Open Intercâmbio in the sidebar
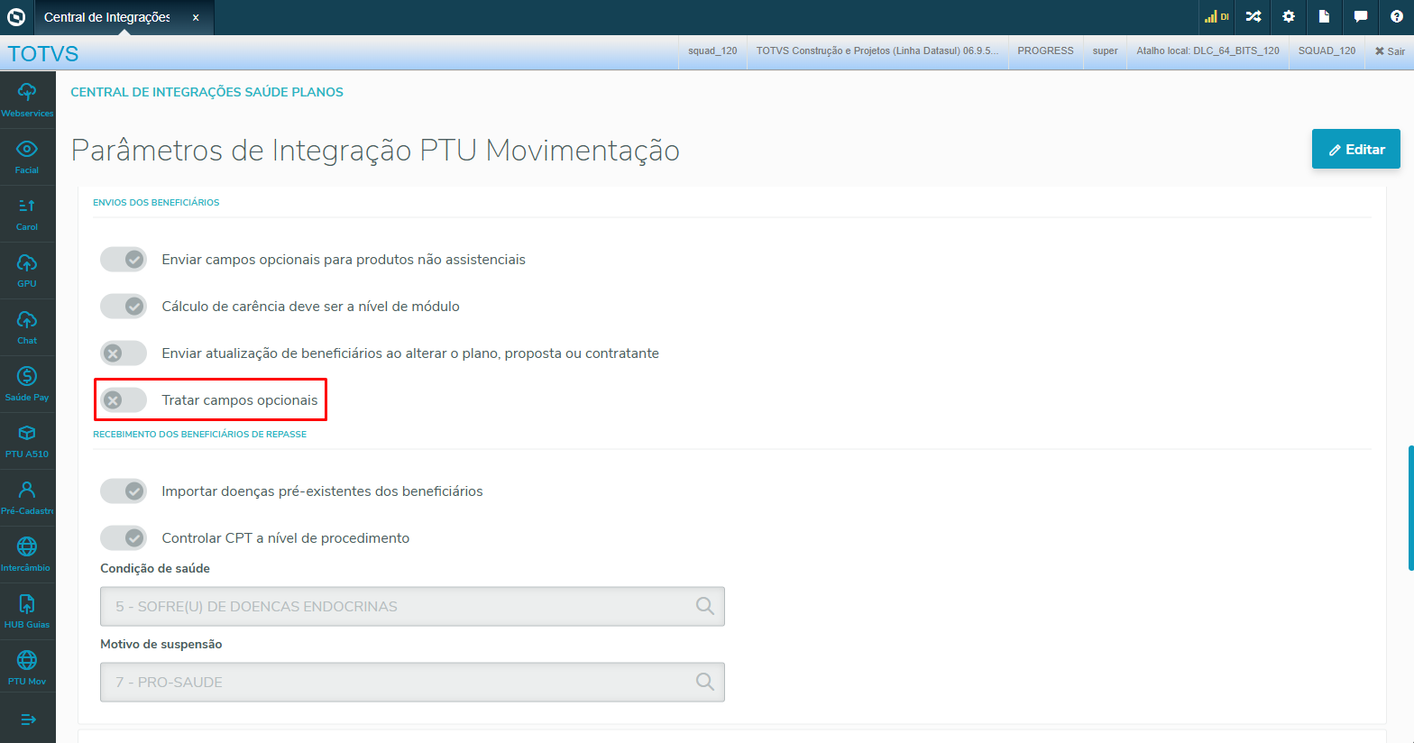 click(27, 555)
